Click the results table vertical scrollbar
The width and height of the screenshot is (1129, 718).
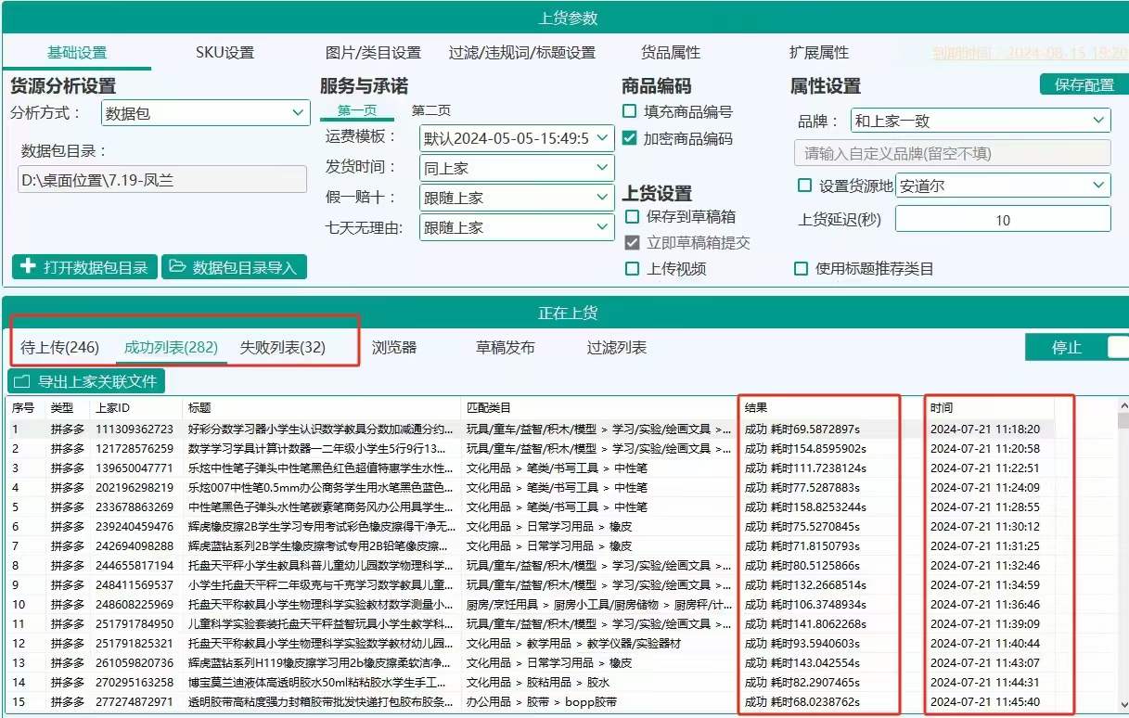[x=1123, y=557]
